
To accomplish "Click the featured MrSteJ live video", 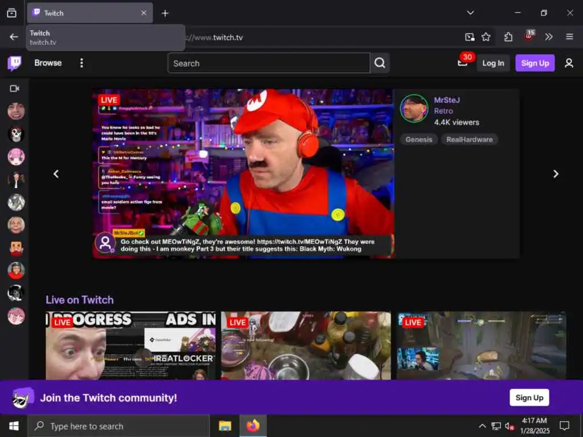I will coord(244,174).
